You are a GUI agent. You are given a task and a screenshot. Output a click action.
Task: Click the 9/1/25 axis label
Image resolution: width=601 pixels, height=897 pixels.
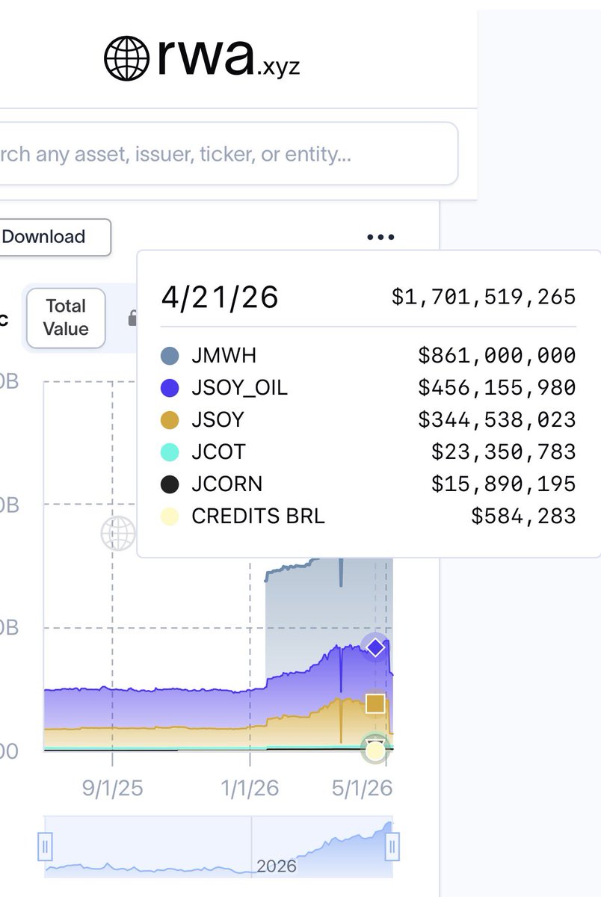(x=113, y=788)
